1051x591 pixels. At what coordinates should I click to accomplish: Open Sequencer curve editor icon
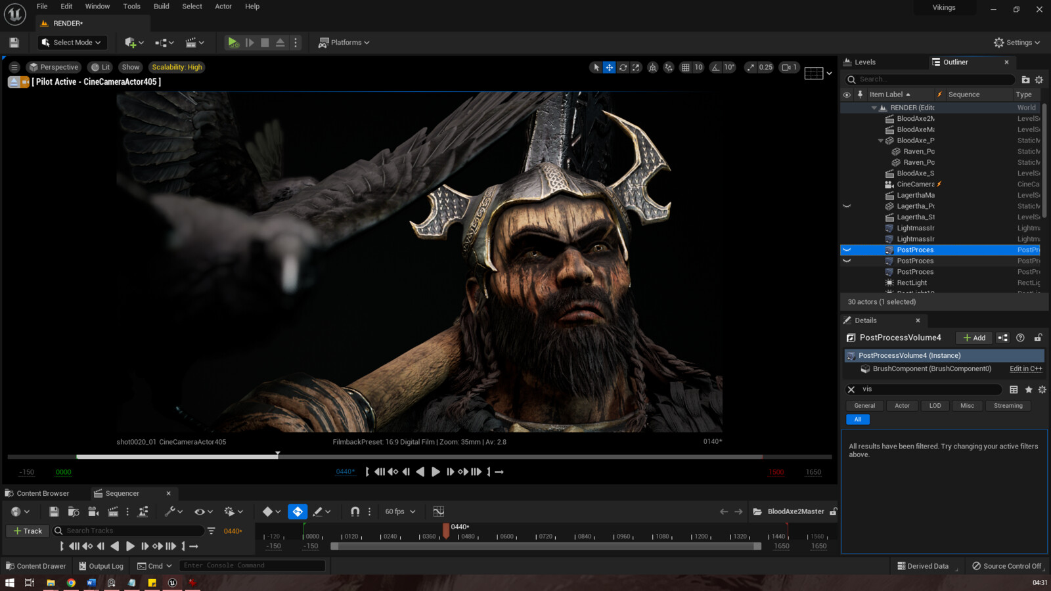[x=439, y=512]
